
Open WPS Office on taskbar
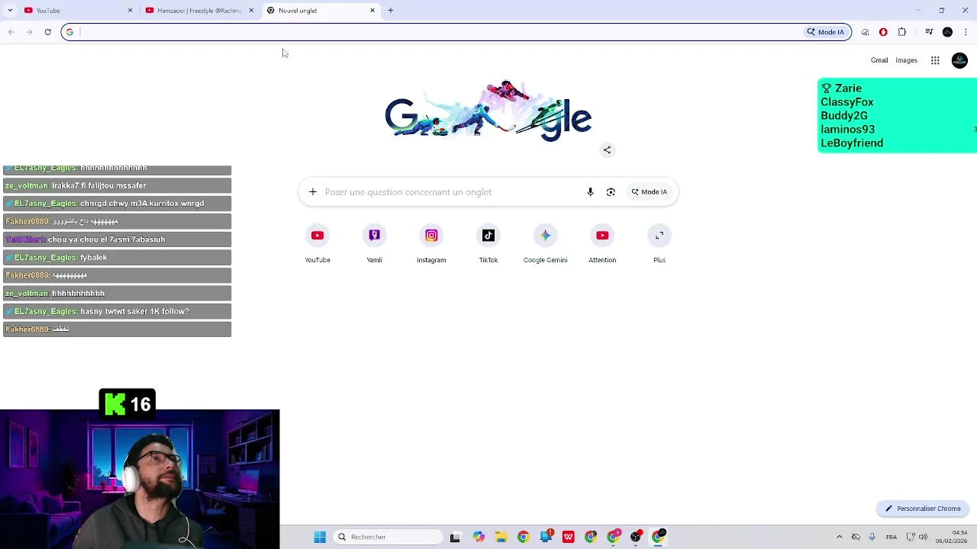[568, 537]
